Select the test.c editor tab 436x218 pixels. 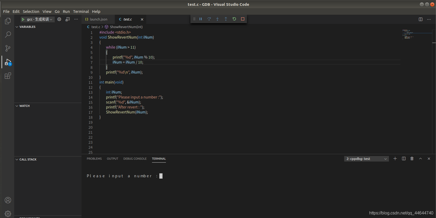[128, 19]
